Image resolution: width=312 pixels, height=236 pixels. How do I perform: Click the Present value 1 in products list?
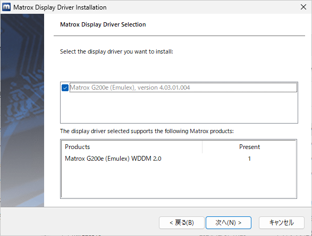point(249,159)
